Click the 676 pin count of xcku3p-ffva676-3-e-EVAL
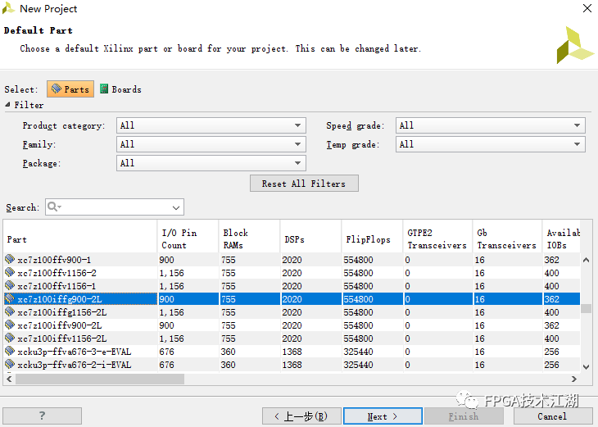This screenshot has height=427, width=598. [166, 352]
